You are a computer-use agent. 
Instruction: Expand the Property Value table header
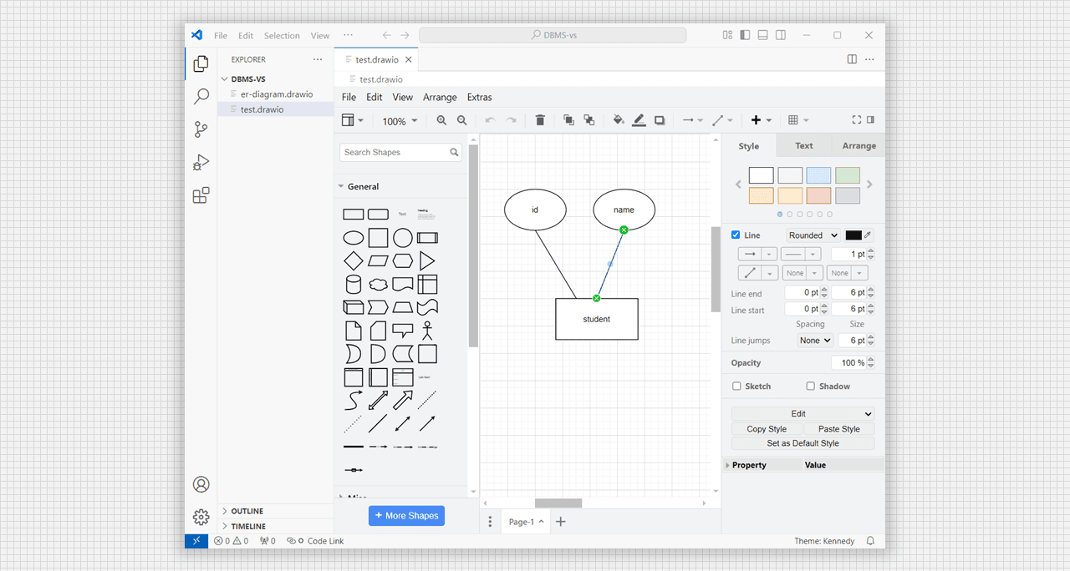[727, 465]
